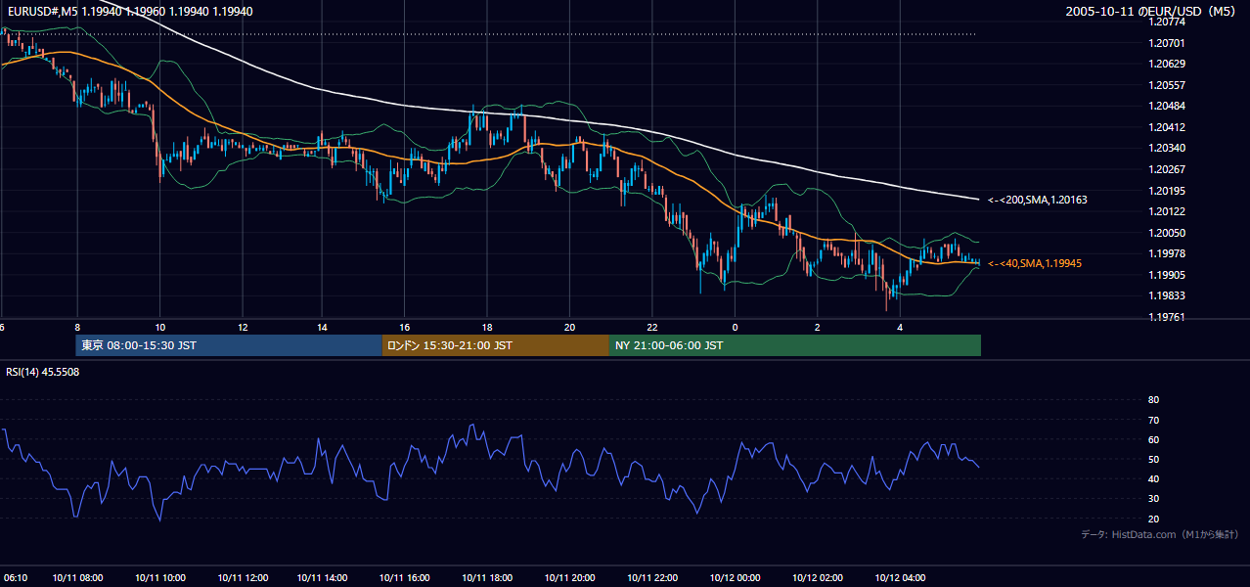Click the RSI level 60 label
The width and height of the screenshot is (1250, 587).
tap(1153, 439)
